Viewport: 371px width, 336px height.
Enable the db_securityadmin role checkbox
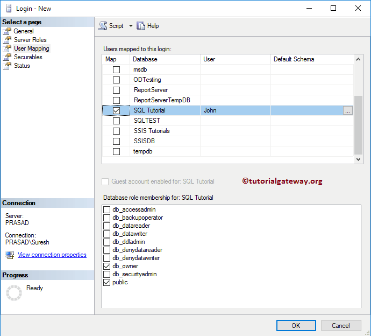point(106,274)
